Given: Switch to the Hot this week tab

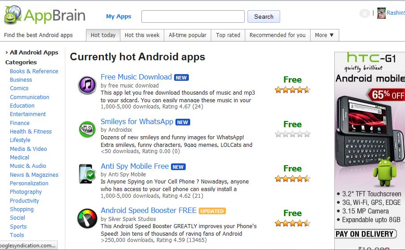Looking at the screenshot, I should click(142, 35).
